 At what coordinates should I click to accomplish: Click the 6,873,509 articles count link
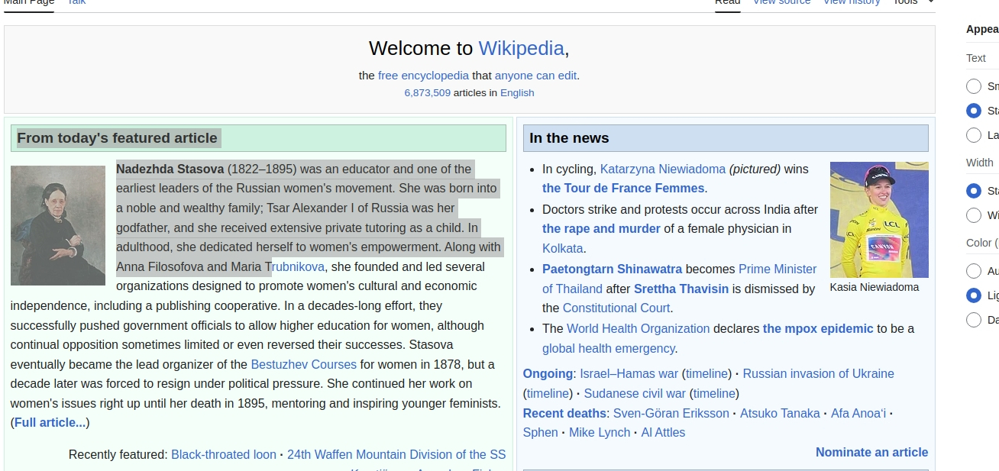coord(427,93)
